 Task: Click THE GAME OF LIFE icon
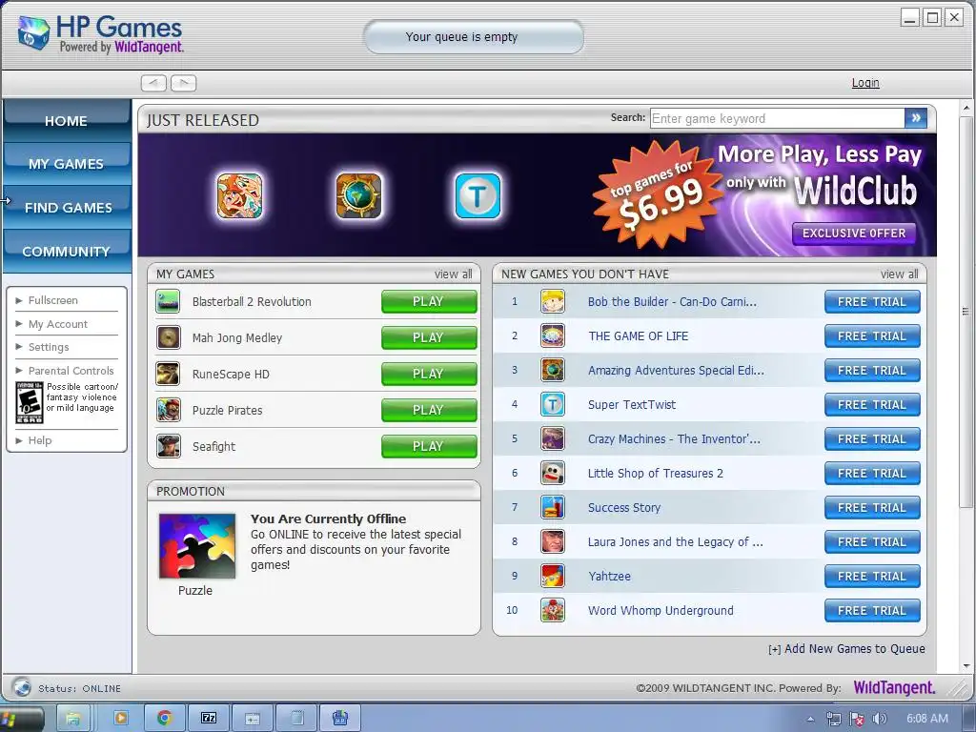click(x=553, y=335)
